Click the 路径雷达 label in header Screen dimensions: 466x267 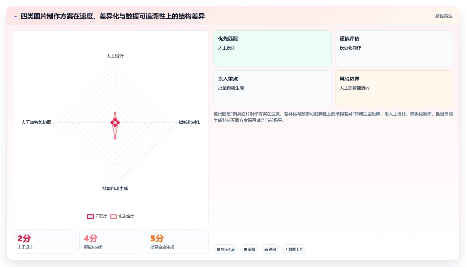click(x=444, y=16)
